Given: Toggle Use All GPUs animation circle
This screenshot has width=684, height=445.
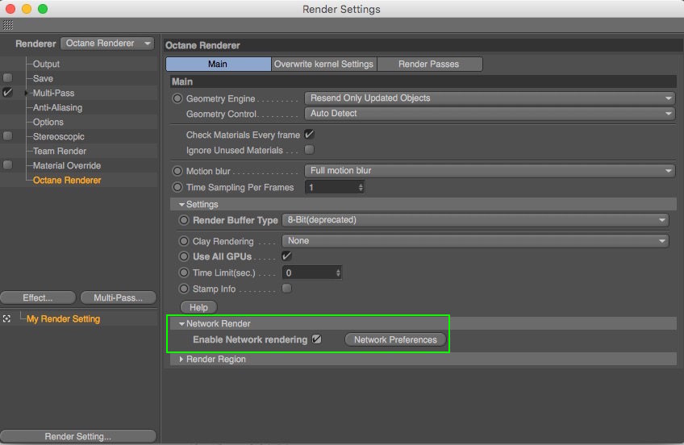Looking at the screenshot, I should click(184, 256).
